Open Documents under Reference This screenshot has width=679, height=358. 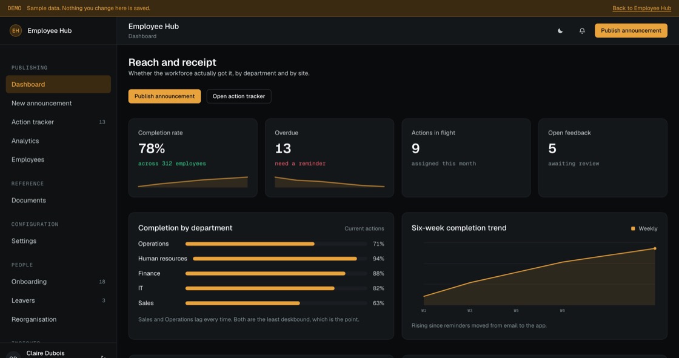coord(58,201)
